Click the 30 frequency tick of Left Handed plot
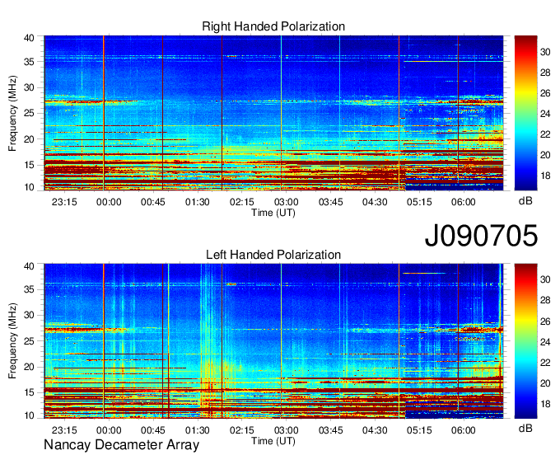 click(29, 315)
